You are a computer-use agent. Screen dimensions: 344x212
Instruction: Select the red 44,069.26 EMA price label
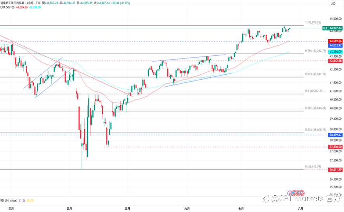335,41
